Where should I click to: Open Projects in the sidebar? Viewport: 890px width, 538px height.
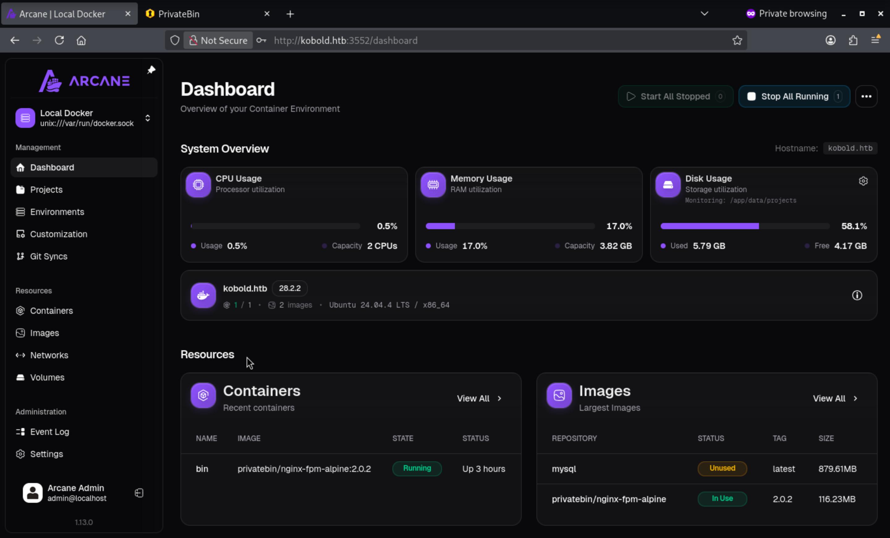pos(46,190)
